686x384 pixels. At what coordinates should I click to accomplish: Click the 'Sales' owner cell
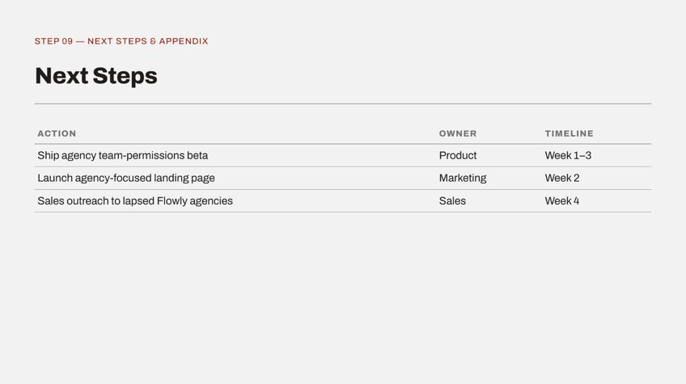click(x=452, y=200)
